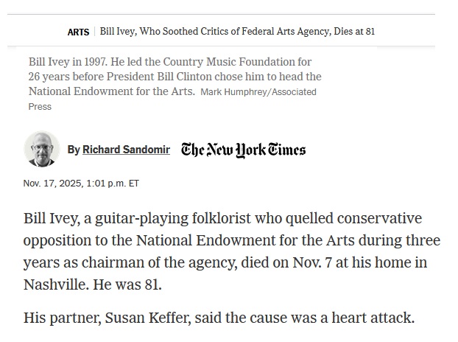
Task: Click "National Endowment for the Arts" in caption
Action: [x=110, y=91]
